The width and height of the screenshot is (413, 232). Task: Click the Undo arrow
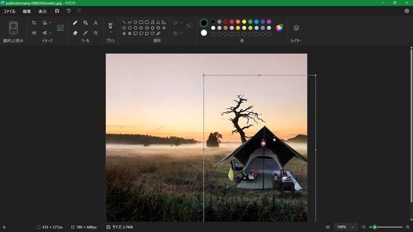coord(69,11)
